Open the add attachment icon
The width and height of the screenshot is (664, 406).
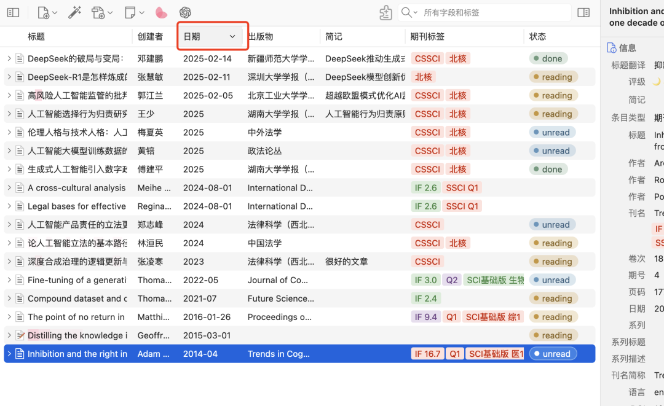point(98,13)
